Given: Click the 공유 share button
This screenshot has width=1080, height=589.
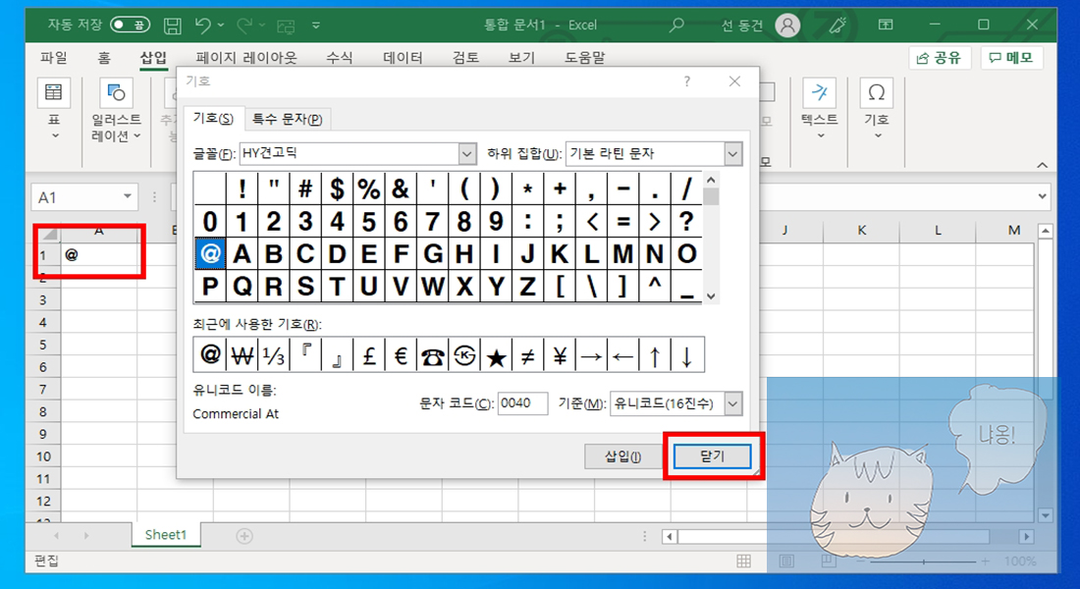Looking at the screenshot, I should click(940, 58).
